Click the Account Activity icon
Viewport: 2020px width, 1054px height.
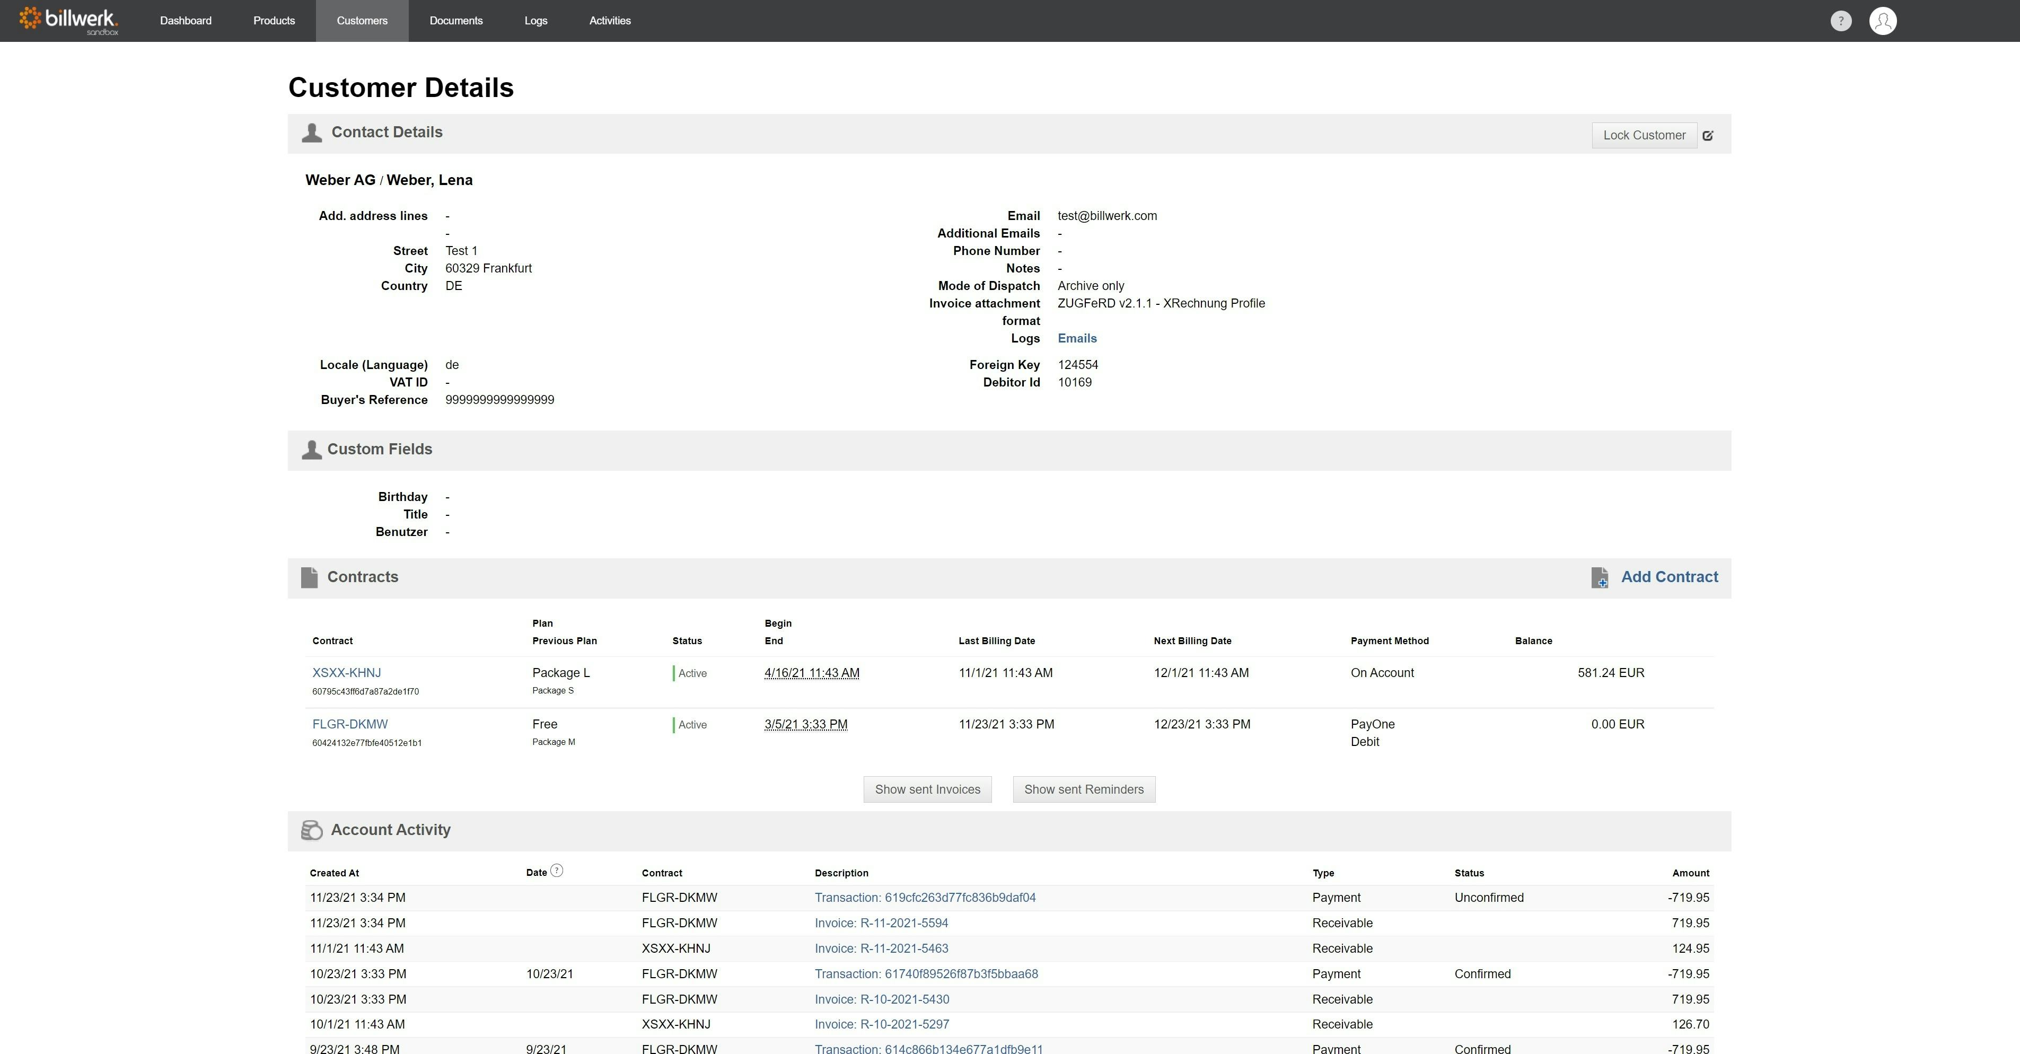(312, 830)
